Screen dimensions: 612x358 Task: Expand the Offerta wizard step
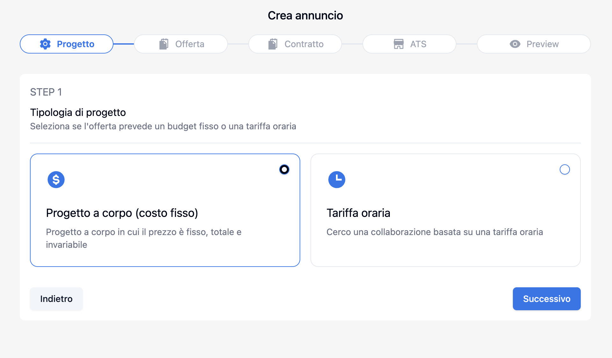pos(181,44)
